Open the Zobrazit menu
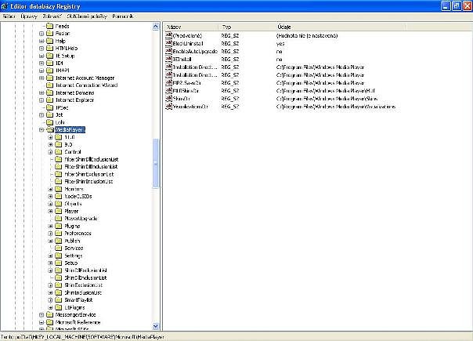Image resolution: width=473 pixels, height=341 pixels. pyautogui.click(x=52, y=16)
